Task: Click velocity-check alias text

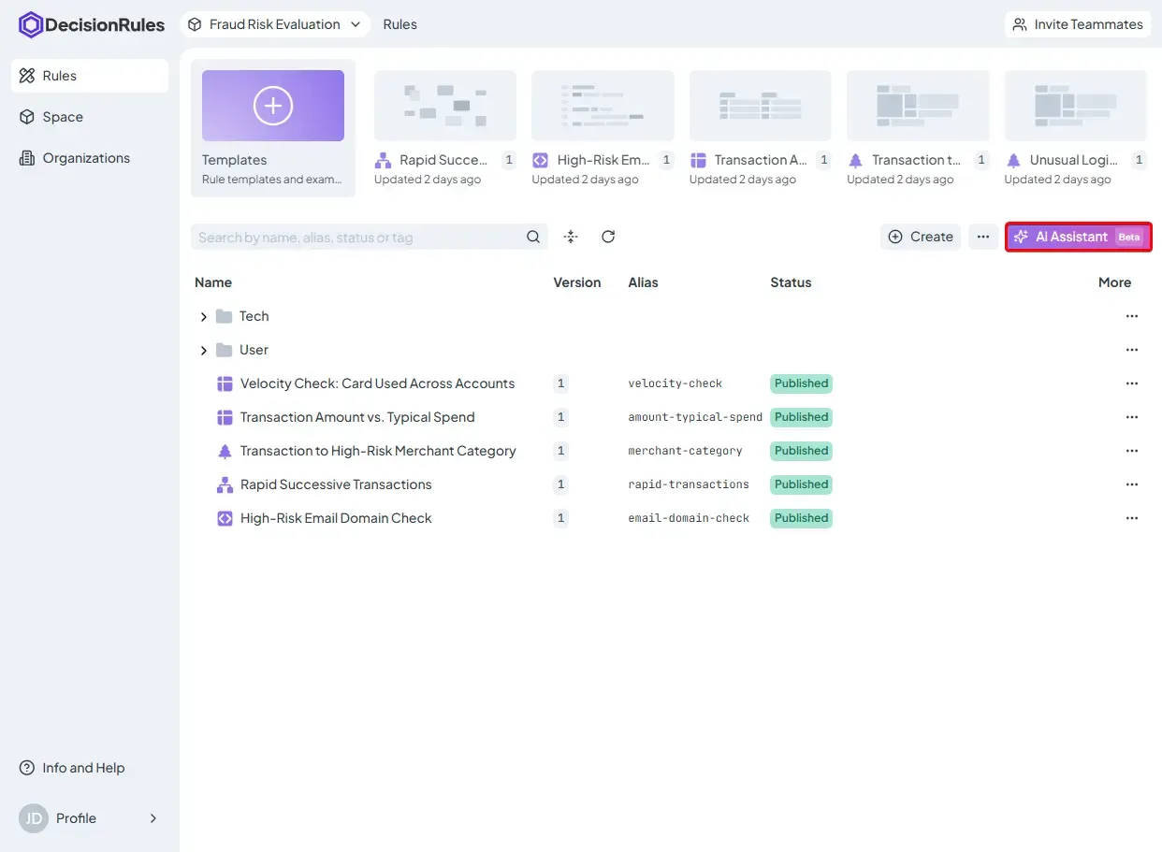Action: click(675, 383)
